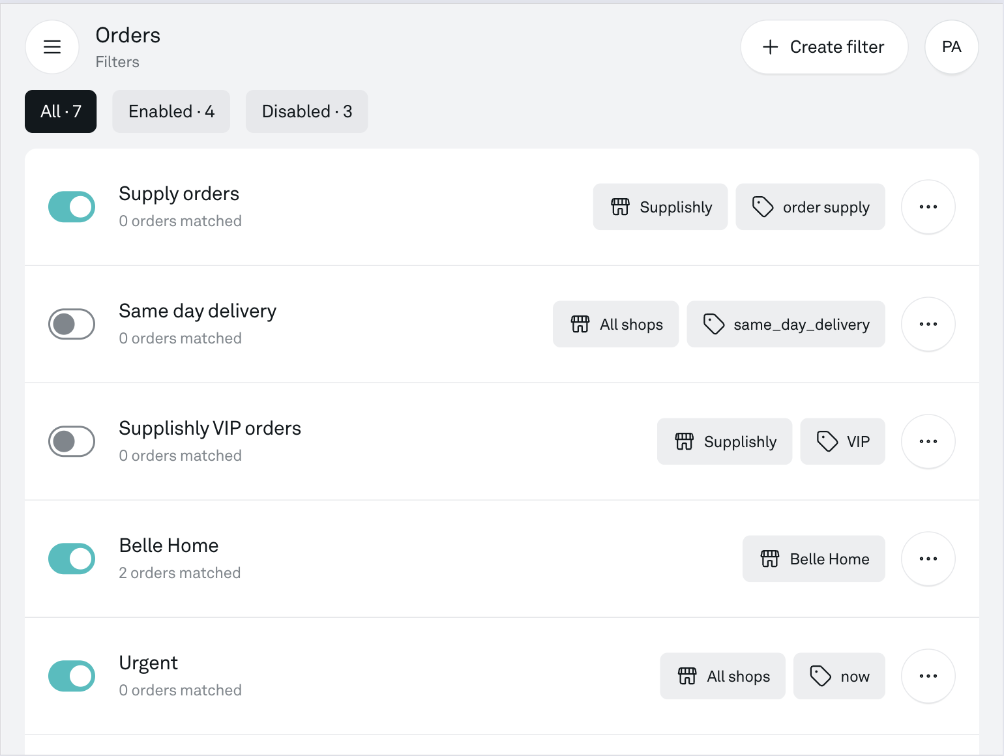Screen dimensions: 1004x756
Task: Click 0 orders matched under Supply orders
Action: click(x=181, y=221)
